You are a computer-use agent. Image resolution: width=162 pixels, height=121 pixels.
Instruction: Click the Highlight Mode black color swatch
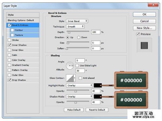pos(97,85)
